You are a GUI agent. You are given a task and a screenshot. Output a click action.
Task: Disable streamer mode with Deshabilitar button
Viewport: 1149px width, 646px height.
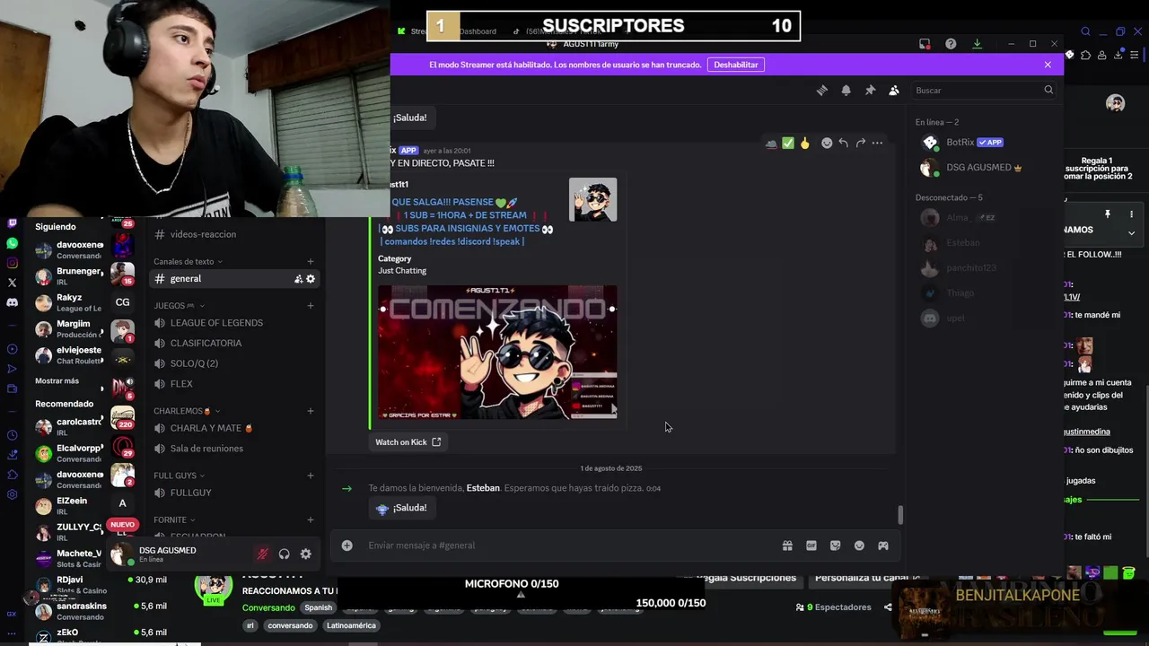pos(736,65)
